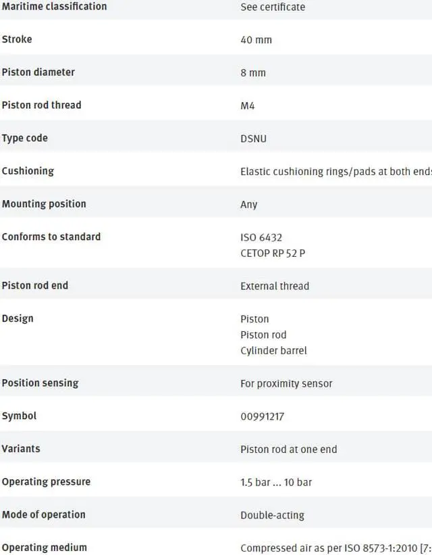Click the DSNU type code value
This screenshot has height=555, width=432.
(253, 139)
